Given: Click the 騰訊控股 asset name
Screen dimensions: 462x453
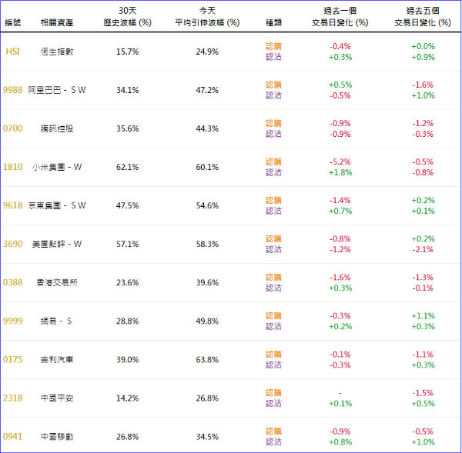Looking at the screenshot, I should click(57, 128).
